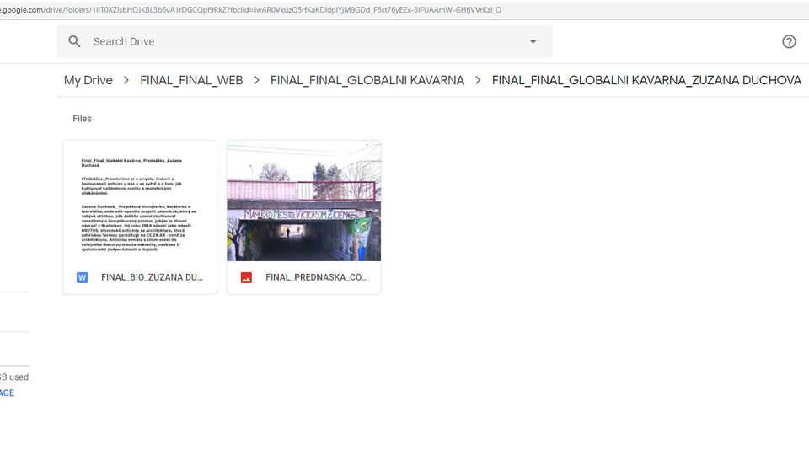Click the ZUZANA DUCHOVA current folder breadcrumb
The height and width of the screenshot is (455, 809).
646,80
